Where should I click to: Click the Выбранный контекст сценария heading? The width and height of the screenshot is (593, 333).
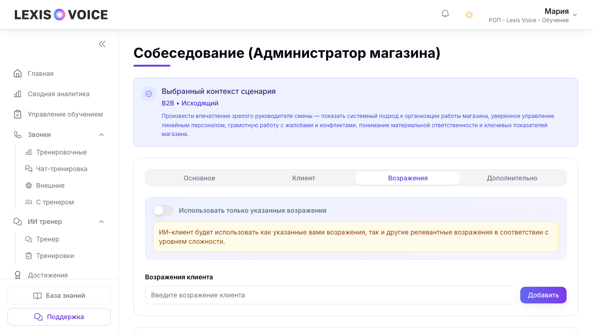[x=219, y=92]
